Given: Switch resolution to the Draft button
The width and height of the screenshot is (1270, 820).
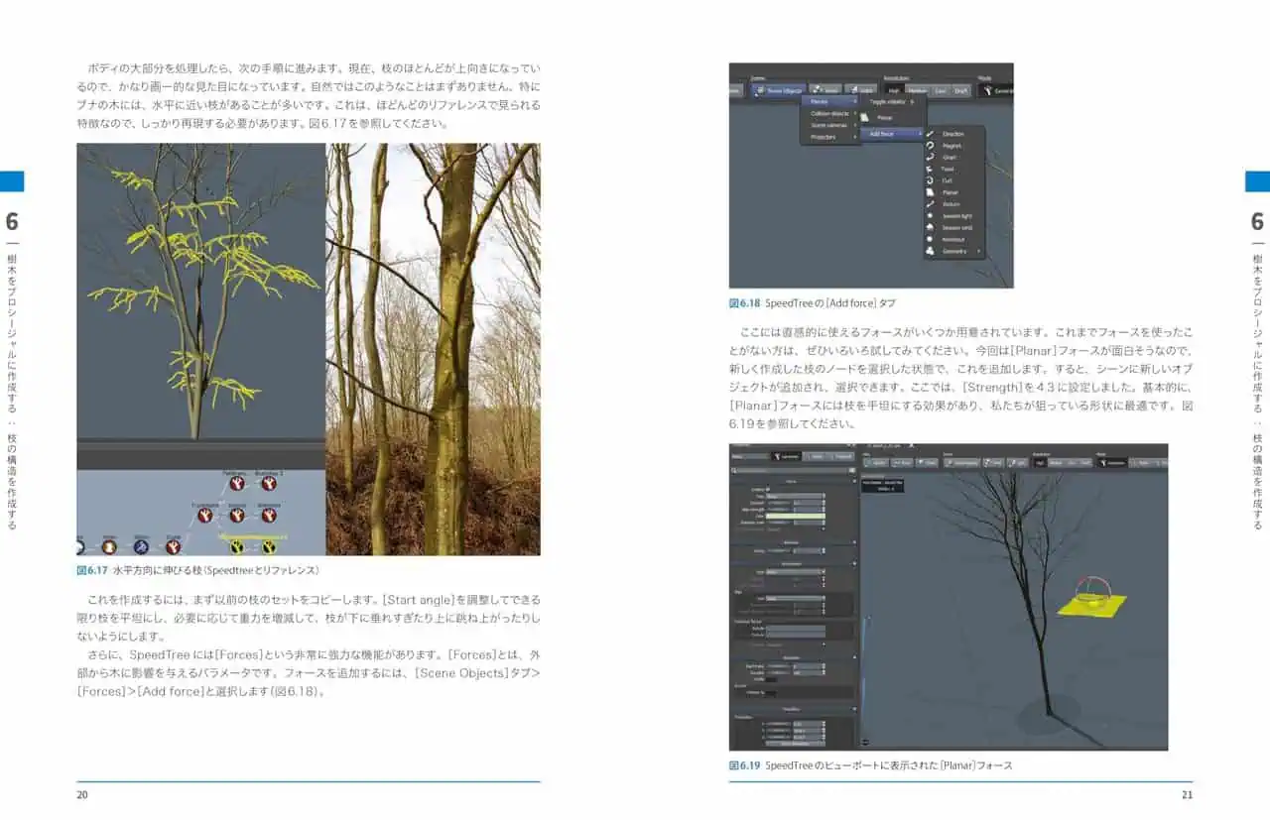Looking at the screenshot, I should pyautogui.click(x=961, y=90).
